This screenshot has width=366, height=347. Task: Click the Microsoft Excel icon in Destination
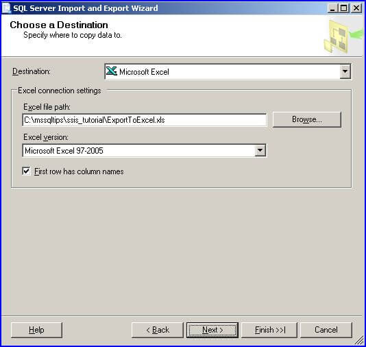point(111,71)
